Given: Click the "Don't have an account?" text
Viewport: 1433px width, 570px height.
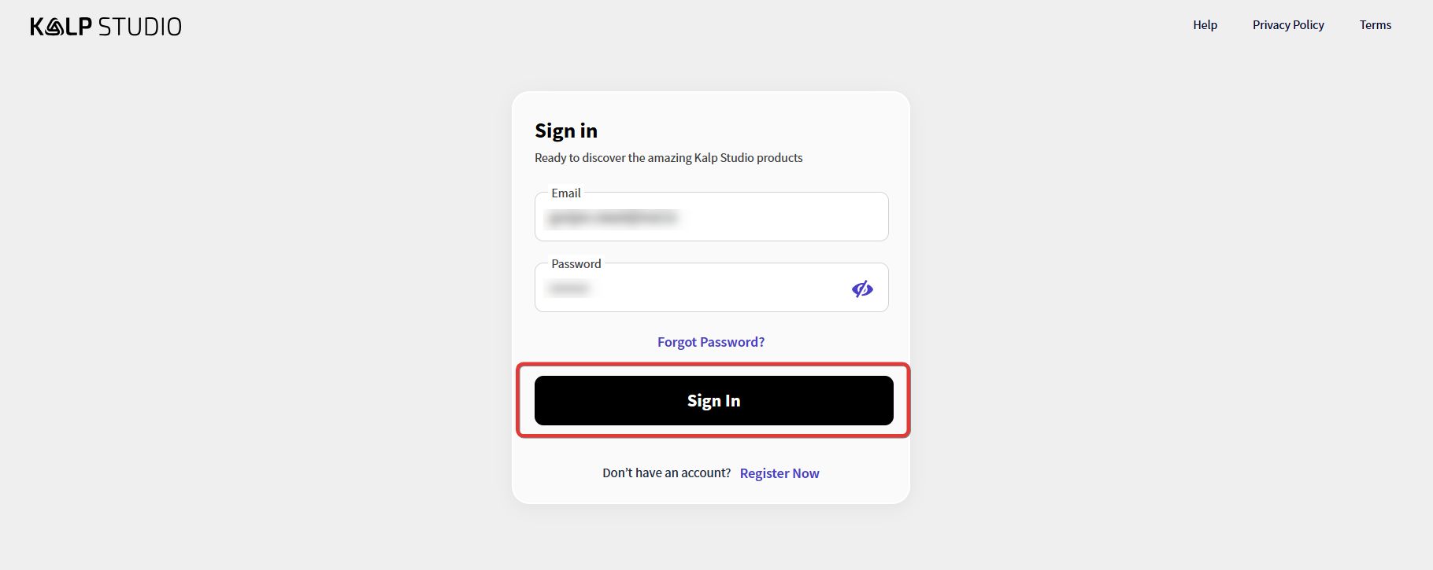Looking at the screenshot, I should coord(666,473).
